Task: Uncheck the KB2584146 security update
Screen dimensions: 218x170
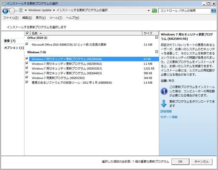Action: (x=27, y=59)
